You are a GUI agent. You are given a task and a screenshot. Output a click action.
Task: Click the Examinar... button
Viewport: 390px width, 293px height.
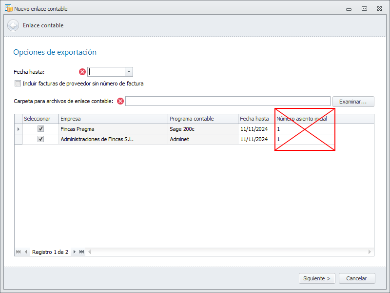353,102
